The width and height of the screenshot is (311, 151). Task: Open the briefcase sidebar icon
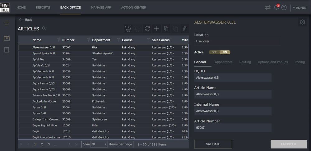7,38
